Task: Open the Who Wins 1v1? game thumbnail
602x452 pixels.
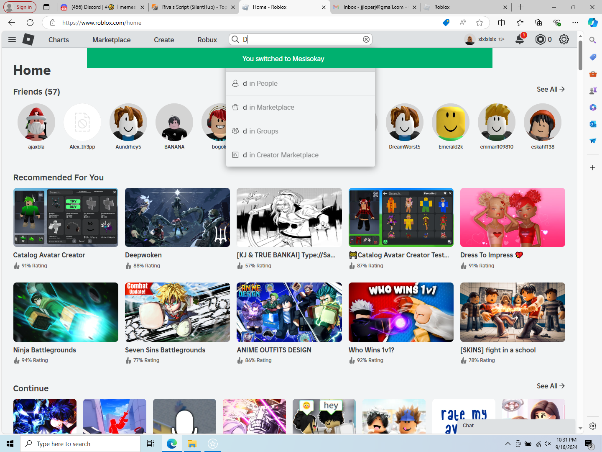Action: coord(401,312)
